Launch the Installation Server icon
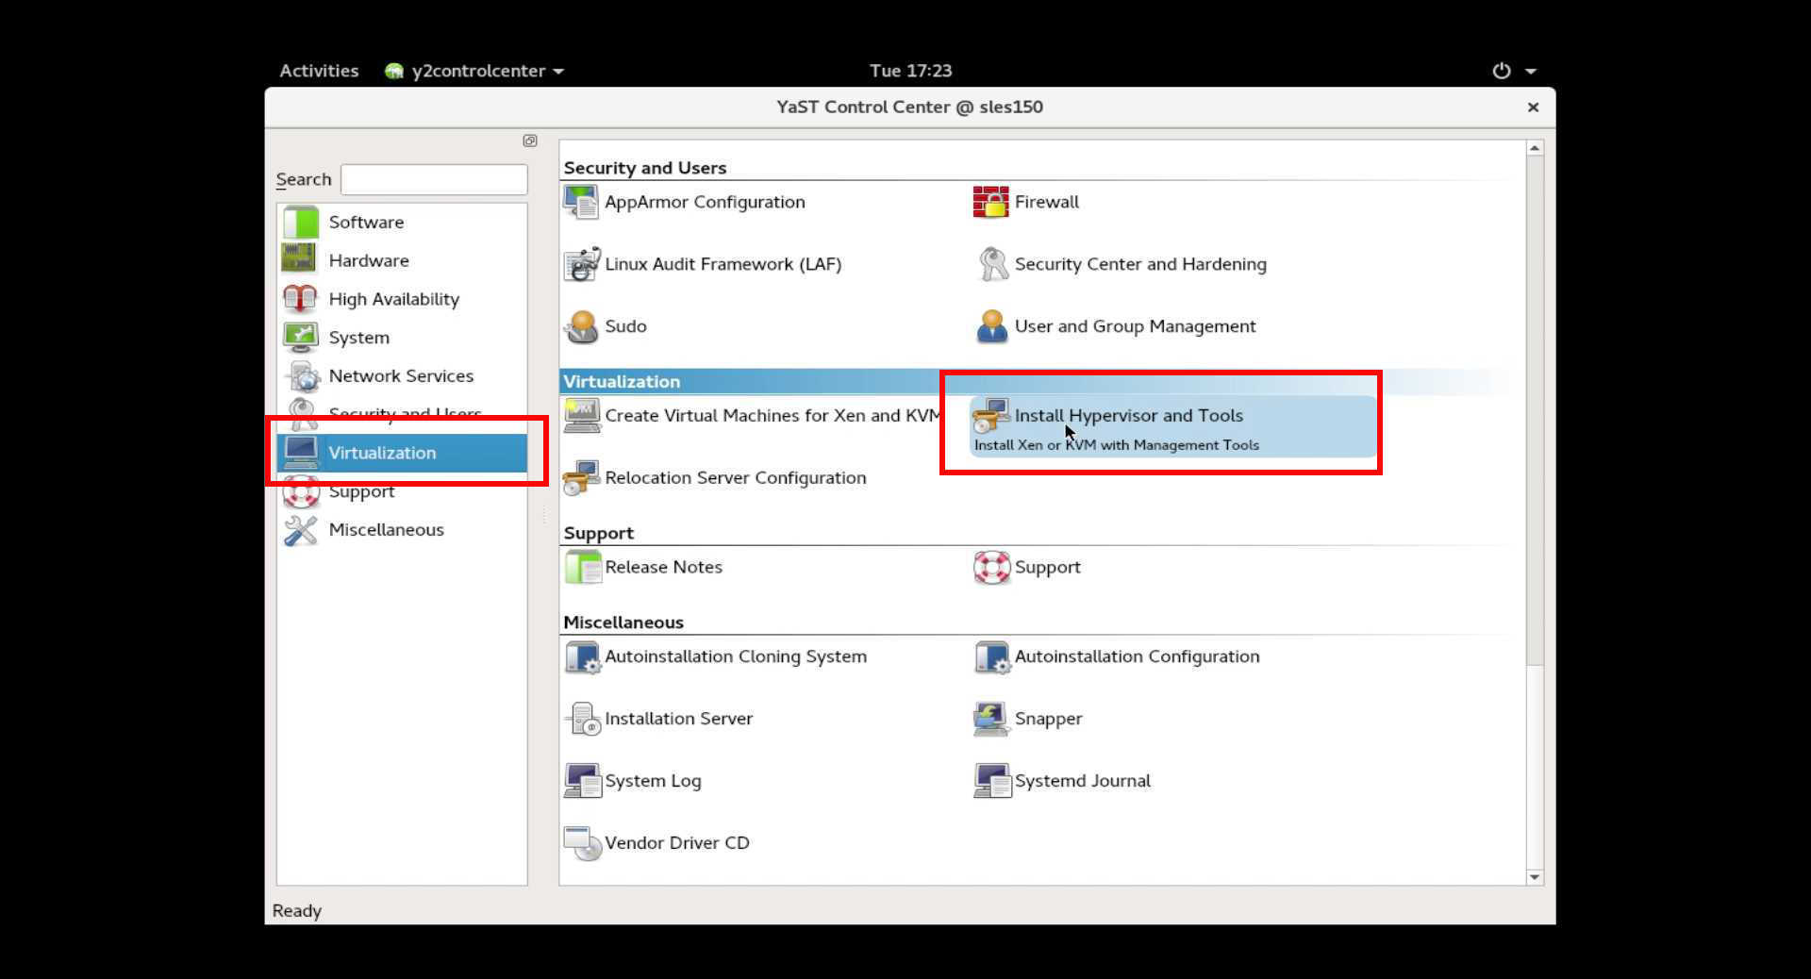The height and width of the screenshot is (979, 1811). (x=583, y=719)
